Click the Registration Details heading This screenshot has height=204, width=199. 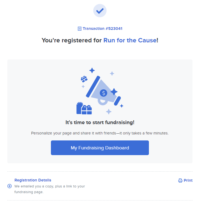(x=33, y=180)
